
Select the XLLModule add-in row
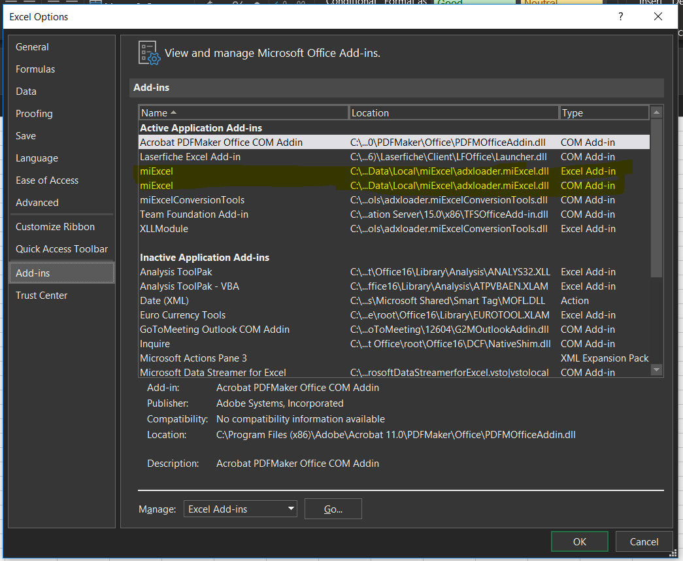point(394,228)
